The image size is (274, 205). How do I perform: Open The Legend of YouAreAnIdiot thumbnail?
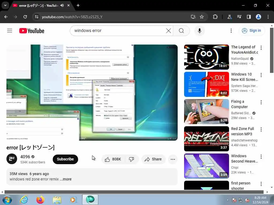coord(206,57)
